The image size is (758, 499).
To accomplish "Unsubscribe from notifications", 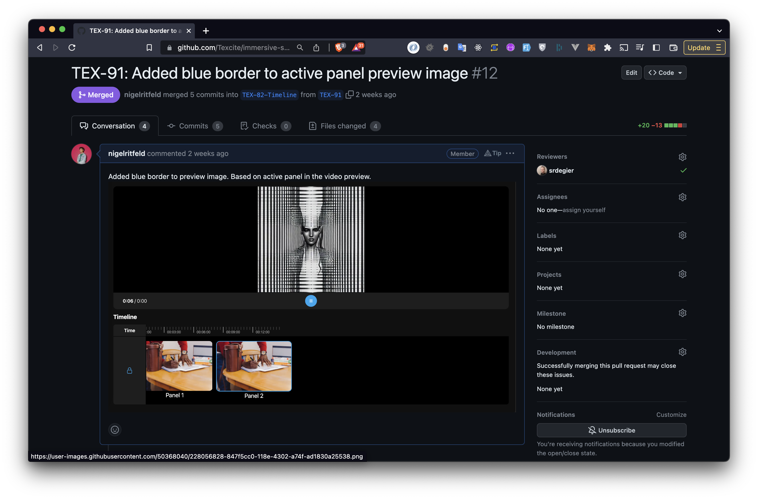I will (x=611, y=430).
